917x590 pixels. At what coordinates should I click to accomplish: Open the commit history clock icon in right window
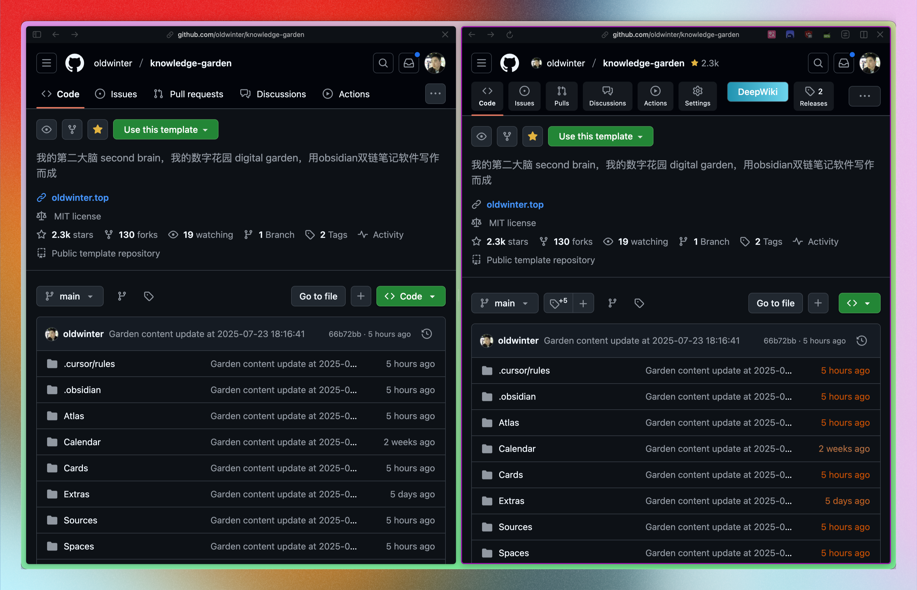[x=861, y=341]
